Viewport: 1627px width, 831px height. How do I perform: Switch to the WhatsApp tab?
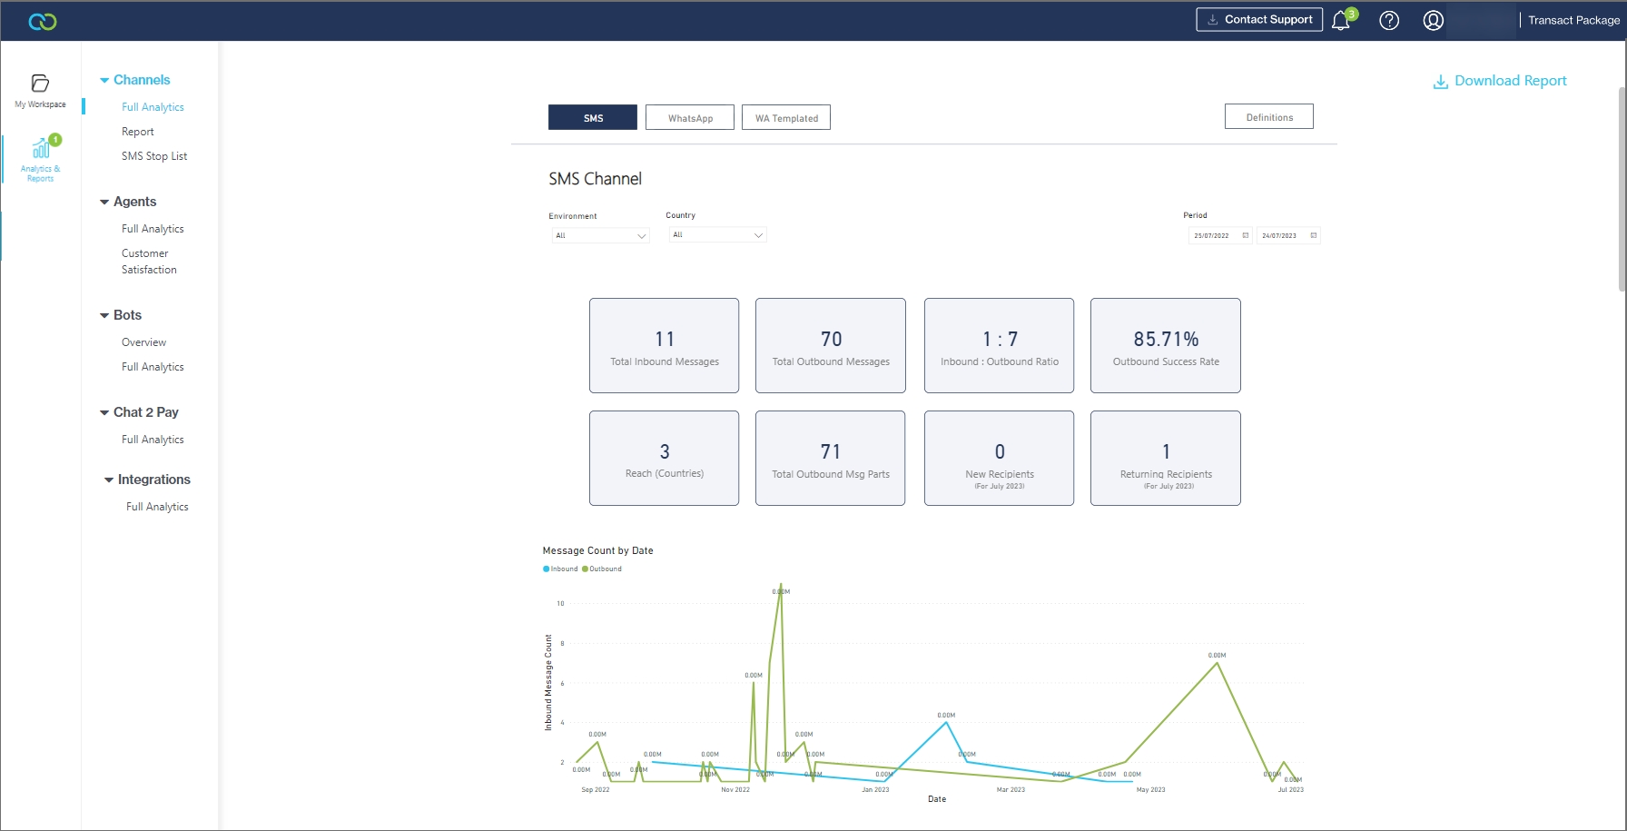[690, 118]
